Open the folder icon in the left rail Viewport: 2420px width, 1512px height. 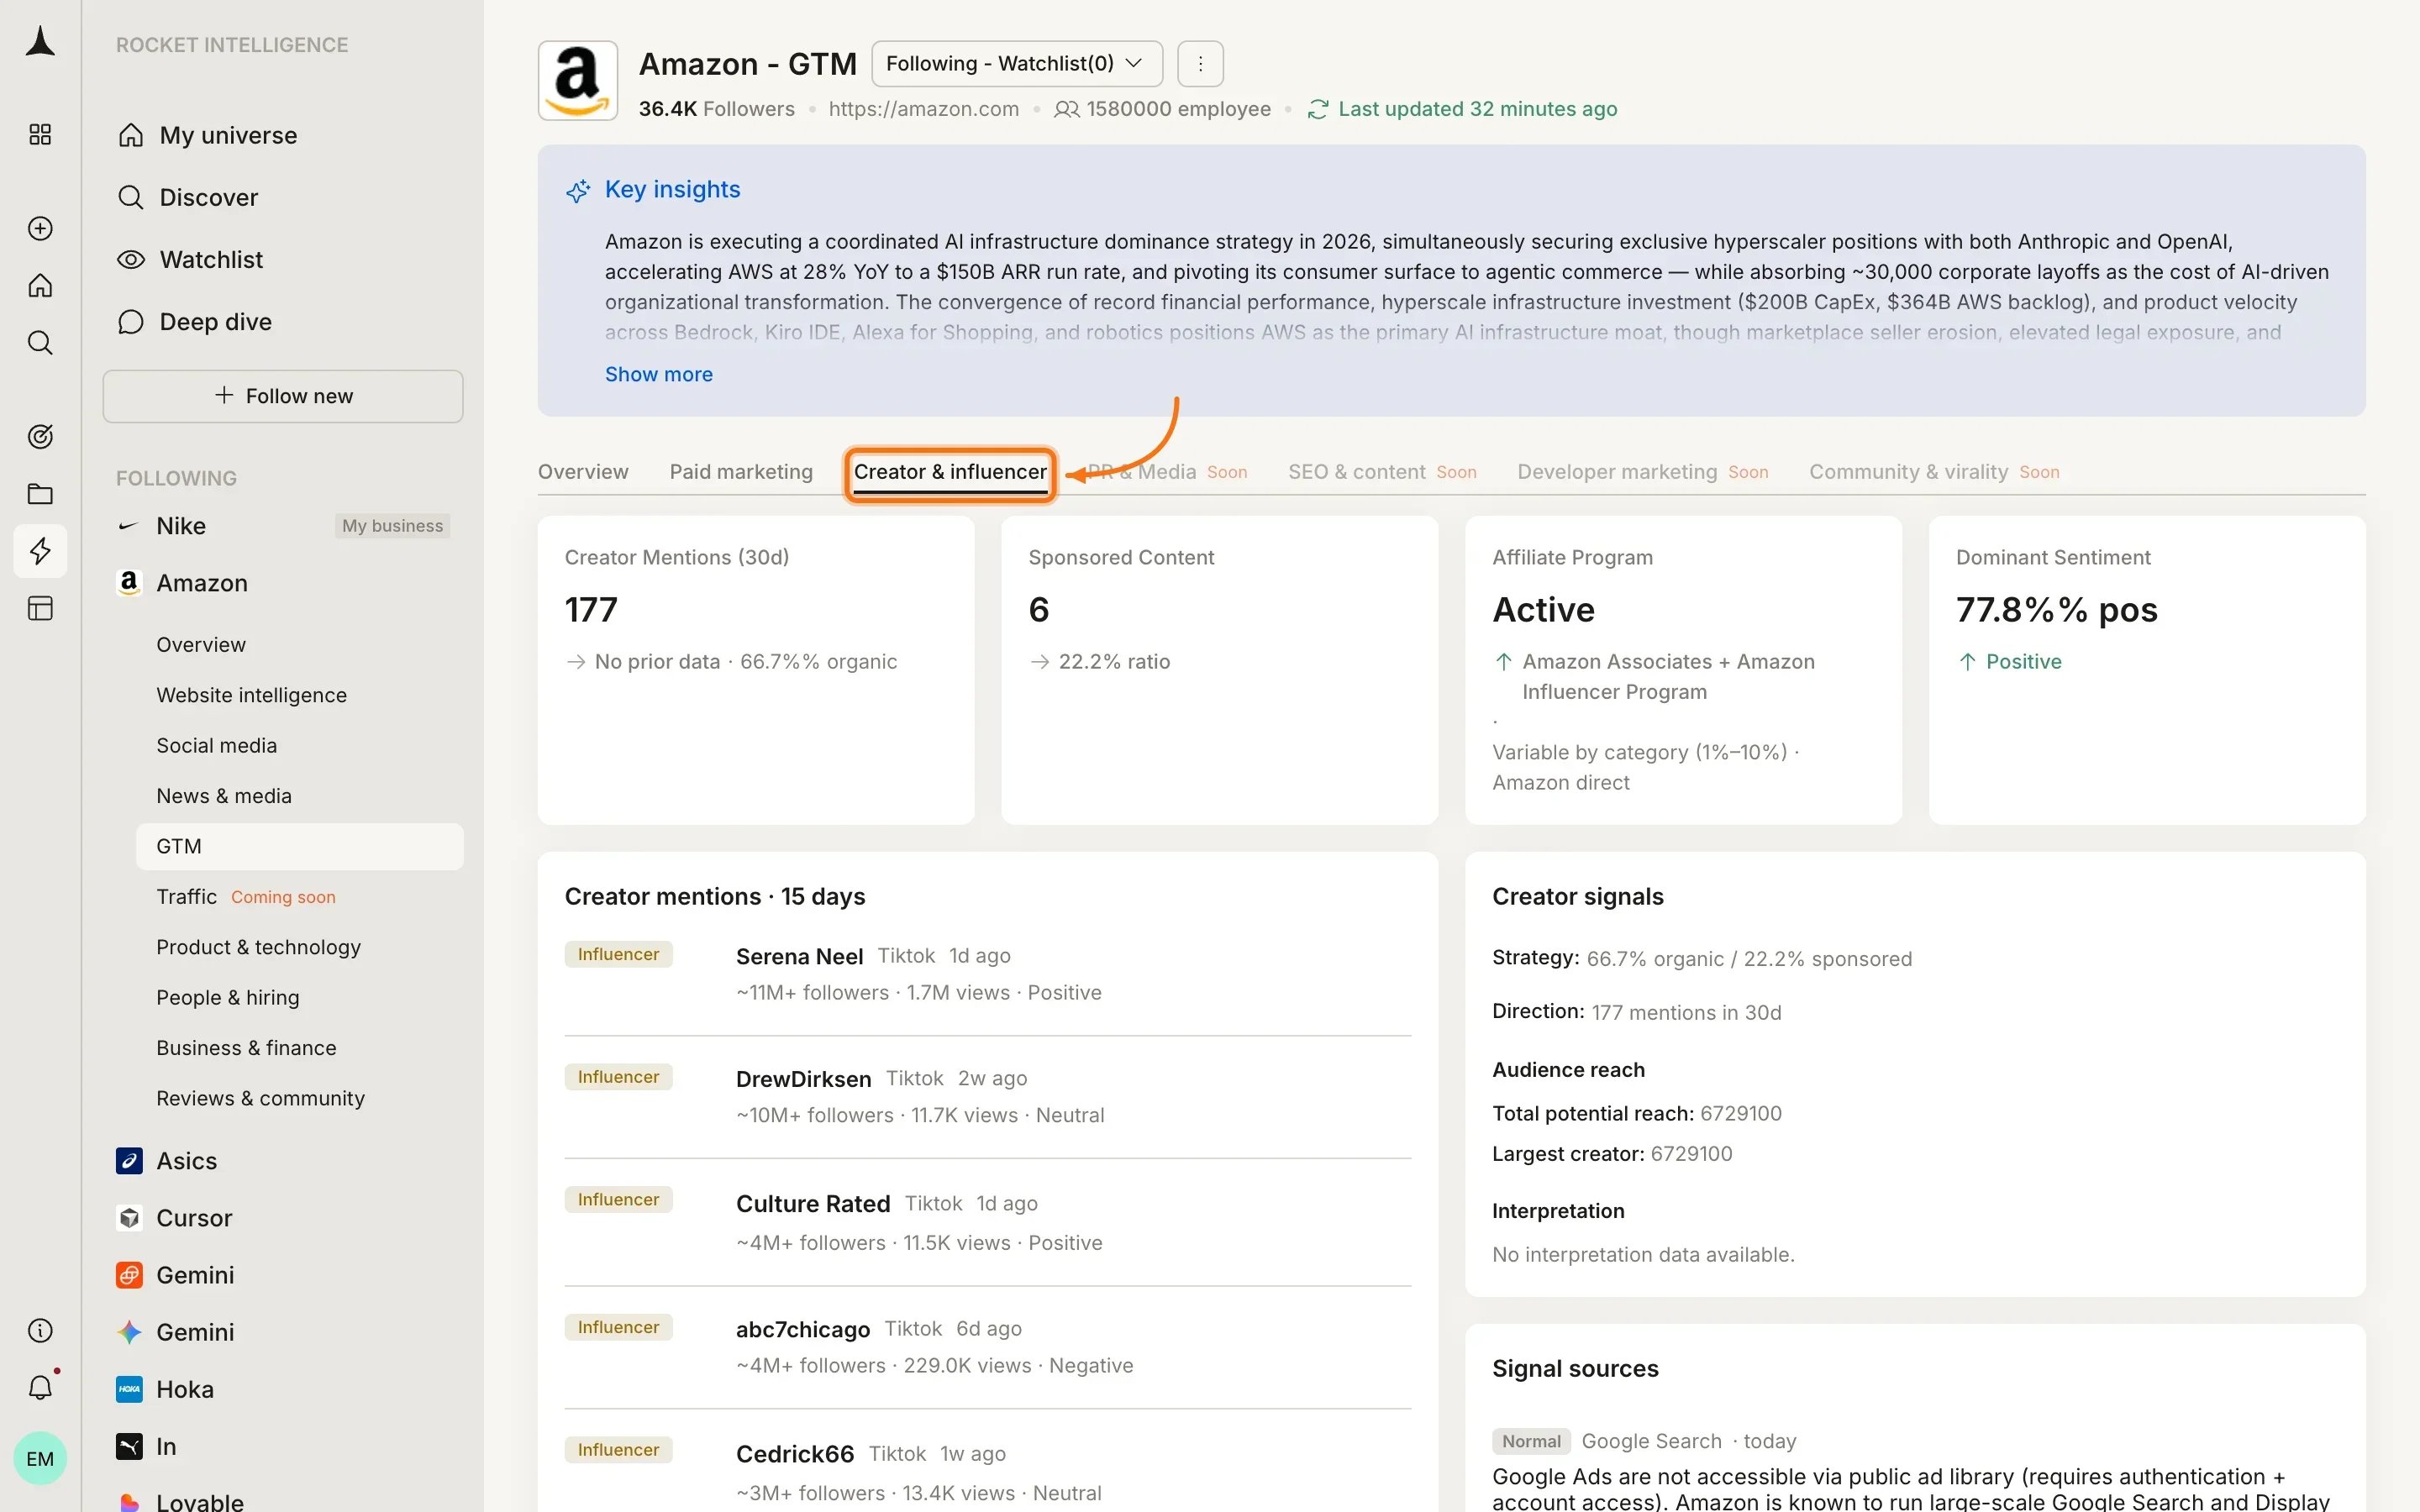point(40,494)
